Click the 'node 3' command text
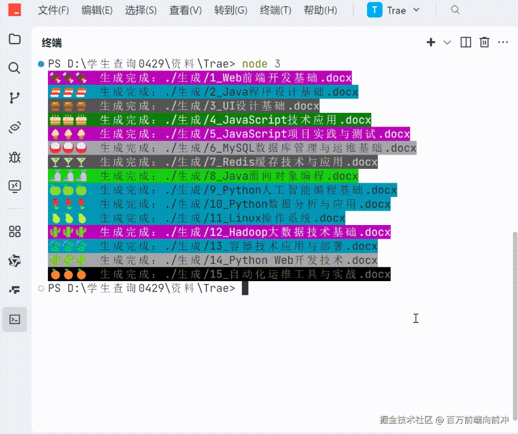This screenshot has height=434, width=518. point(261,64)
